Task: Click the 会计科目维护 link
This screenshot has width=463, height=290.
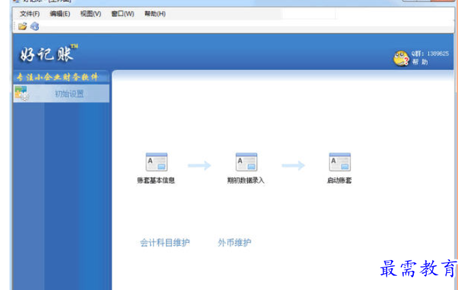Action: 165,242
